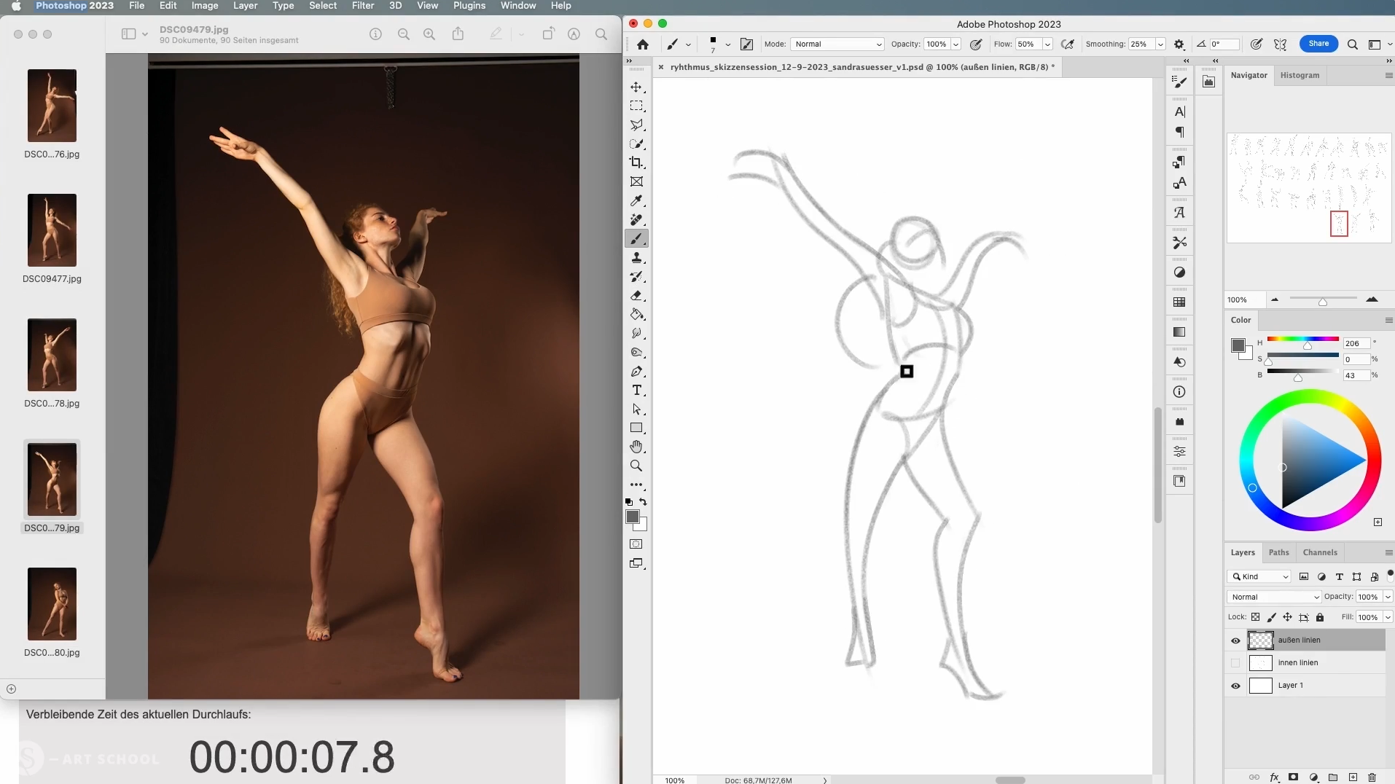Click the hue slider in Color panel
Image resolution: width=1395 pixels, height=784 pixels.
pyautogui.click(x=1302, y=339)
